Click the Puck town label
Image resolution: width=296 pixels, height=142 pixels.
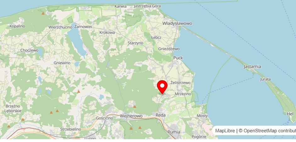[x=178, y=58]
